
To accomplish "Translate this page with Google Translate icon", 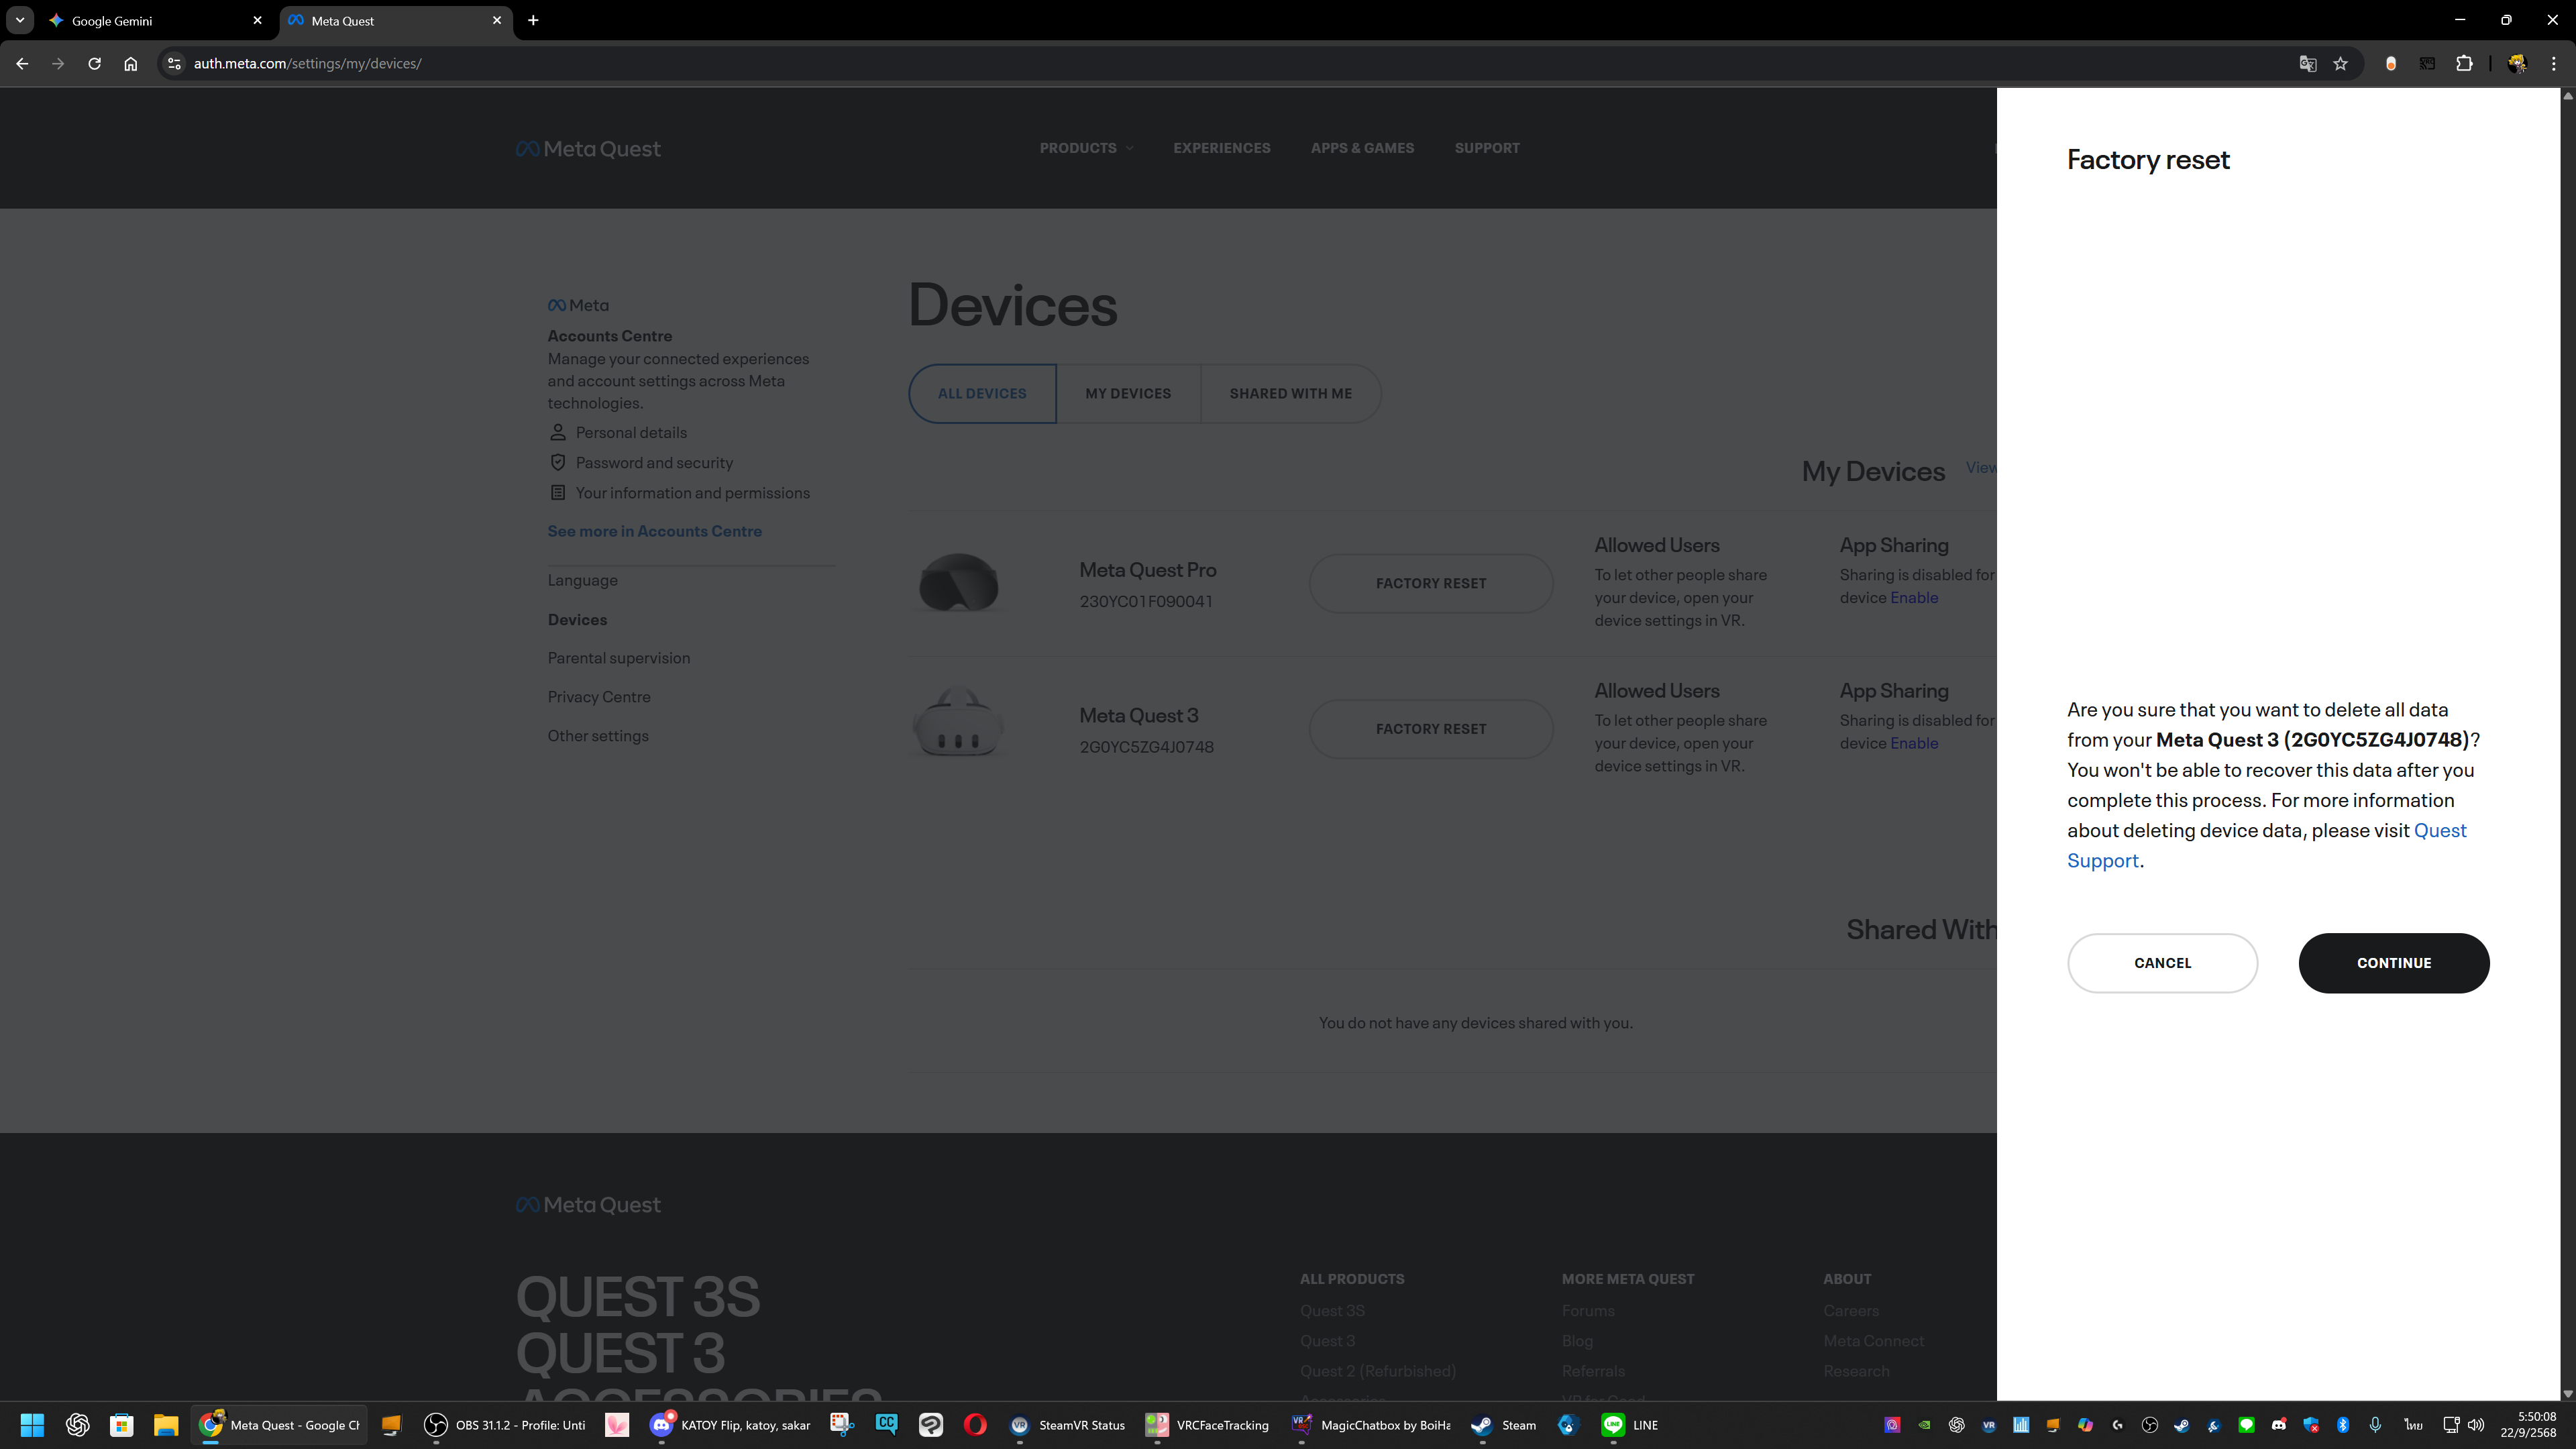I will (2307, 63).
